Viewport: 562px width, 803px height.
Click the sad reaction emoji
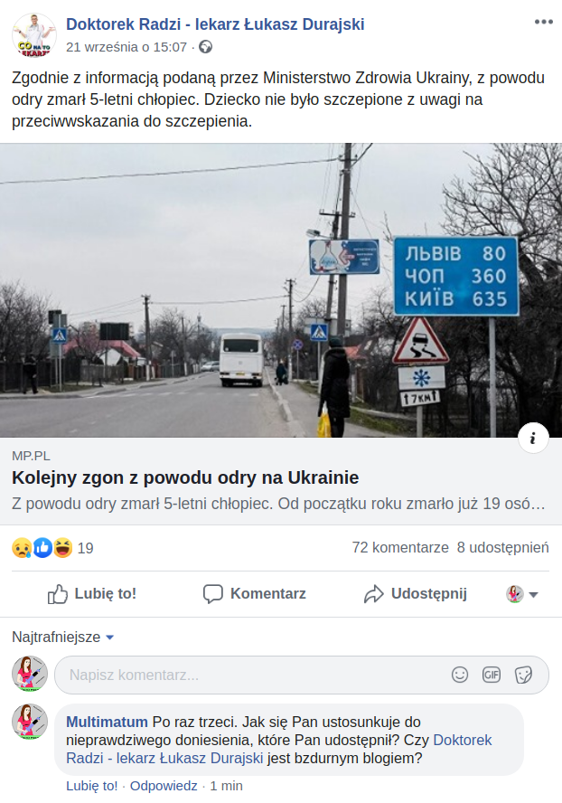pyautogui.click(x=22, y=547)
